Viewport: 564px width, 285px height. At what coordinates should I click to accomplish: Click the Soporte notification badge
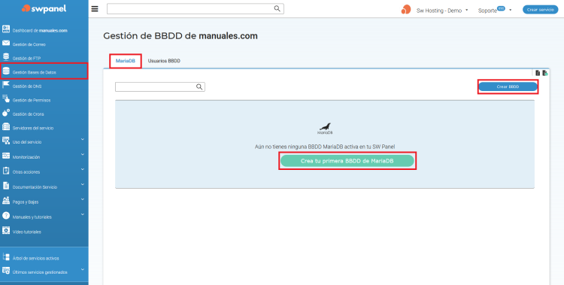[501, 8]
